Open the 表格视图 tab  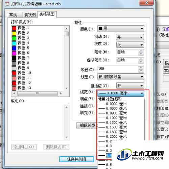tap(47, 14)
